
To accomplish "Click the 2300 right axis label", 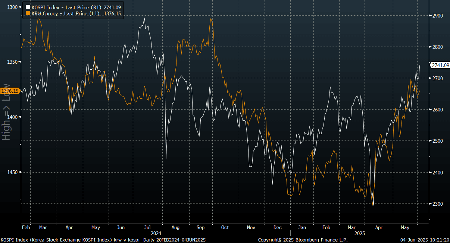I will coord(438,204).
